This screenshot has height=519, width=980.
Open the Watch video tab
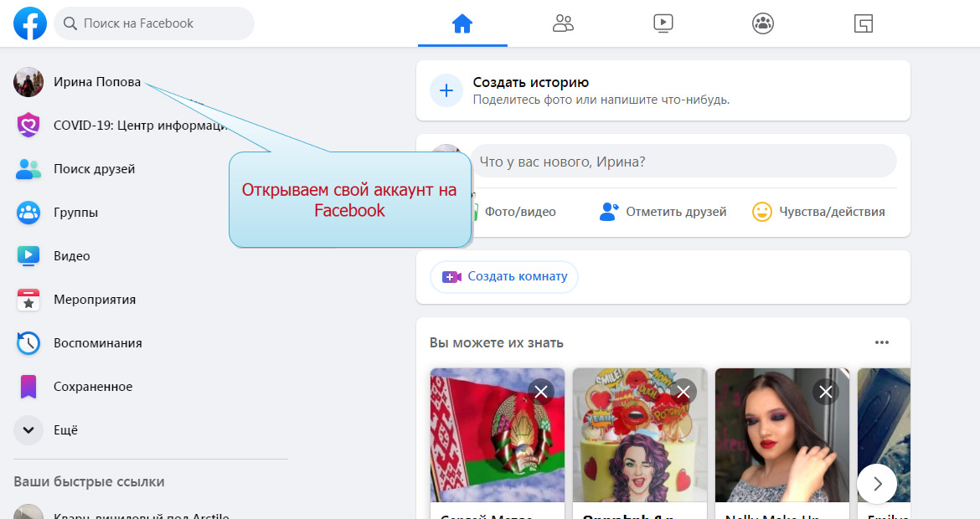point(663,23)
